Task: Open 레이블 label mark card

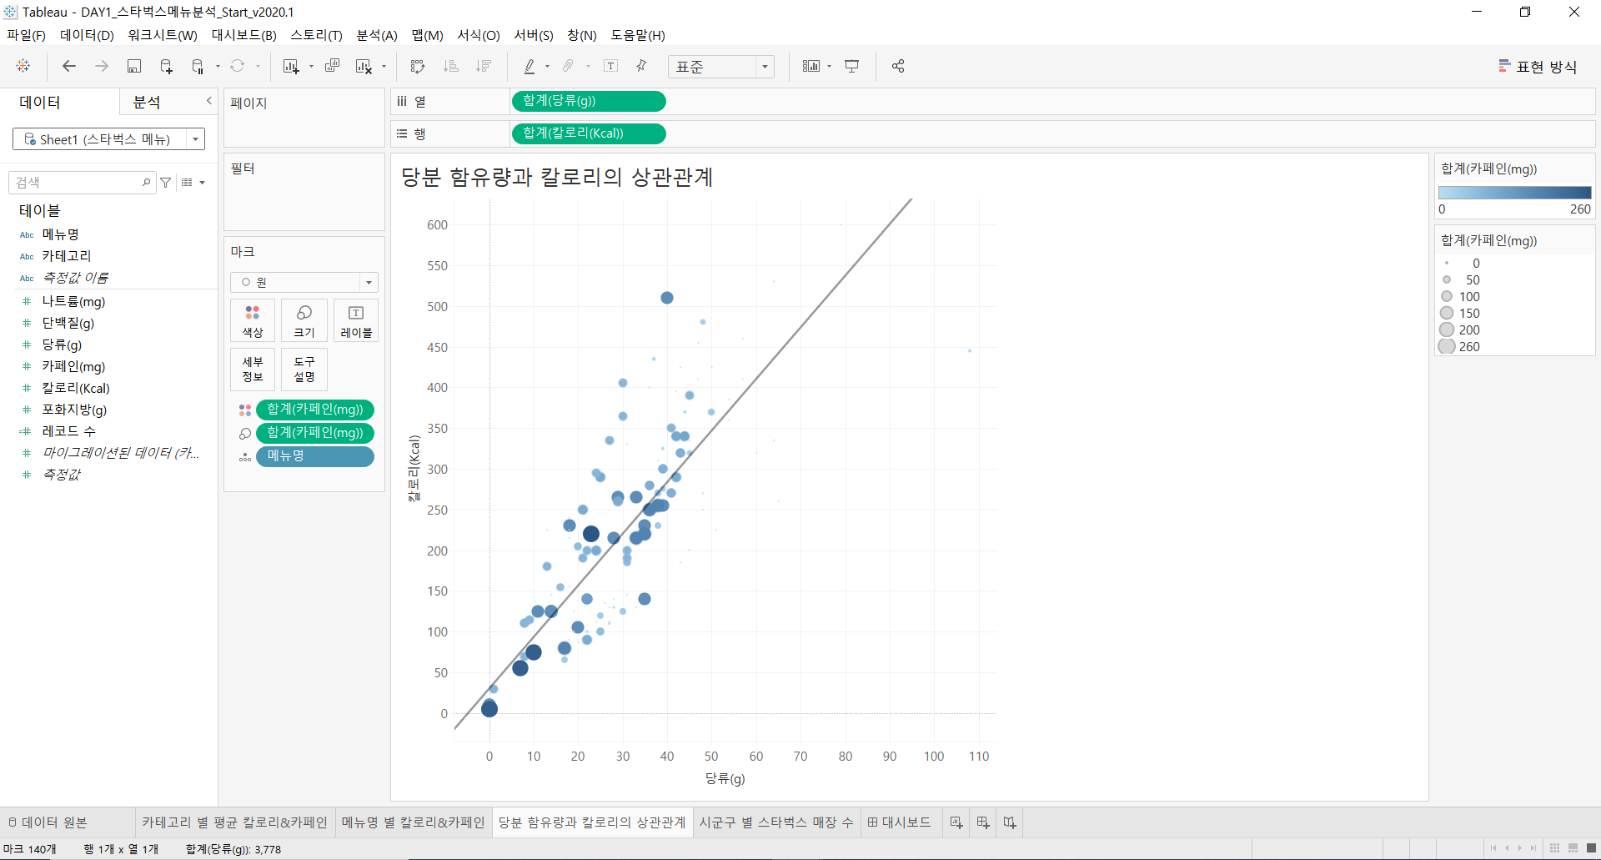Action: click(x=356, y=320)
